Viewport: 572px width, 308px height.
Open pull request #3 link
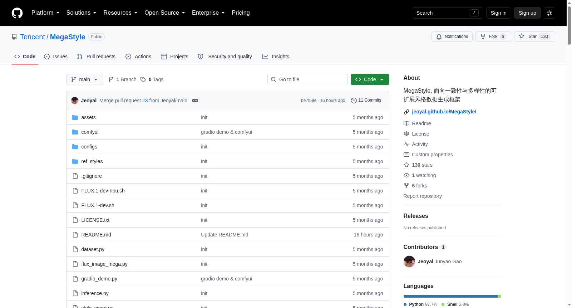(145, 101)
